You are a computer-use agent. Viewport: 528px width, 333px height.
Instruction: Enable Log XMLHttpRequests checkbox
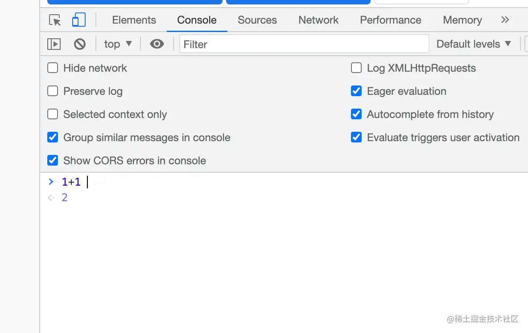pos(356,68)
